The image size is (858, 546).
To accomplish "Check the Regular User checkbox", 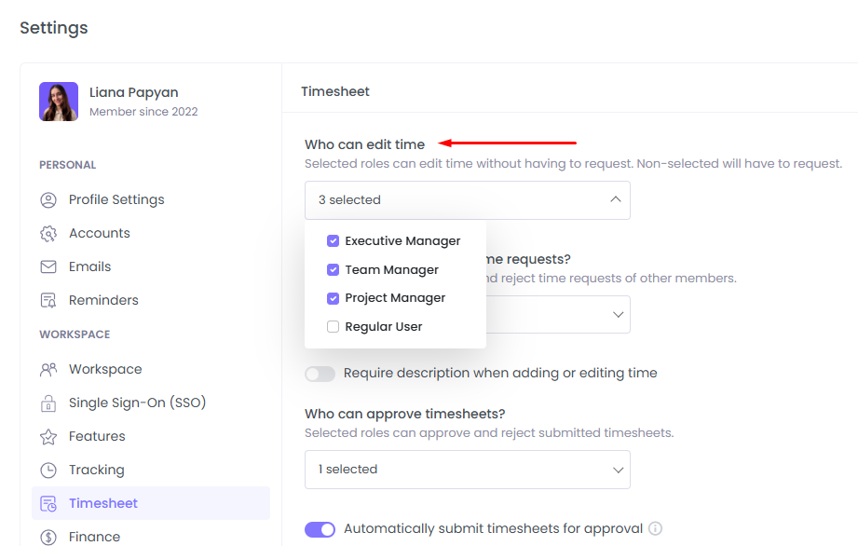I will [333, 327].
